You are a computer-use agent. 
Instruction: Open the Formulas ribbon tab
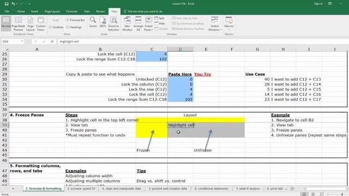tap(71, 11)
